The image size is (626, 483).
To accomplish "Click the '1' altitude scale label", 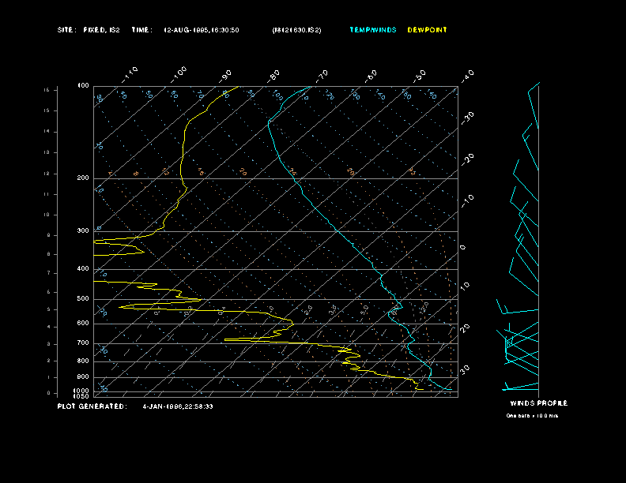I will (49, 377).
